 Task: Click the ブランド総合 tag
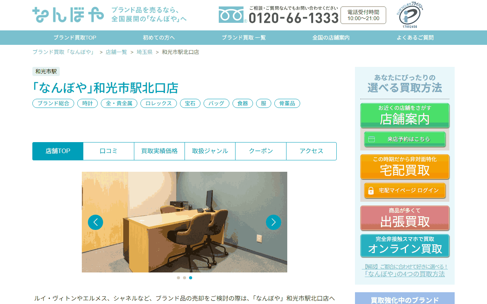coord(53,103)
